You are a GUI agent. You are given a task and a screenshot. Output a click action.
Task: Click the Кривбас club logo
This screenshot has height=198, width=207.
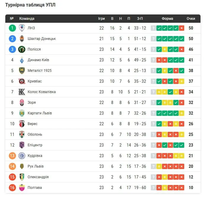tap(22, 81)
